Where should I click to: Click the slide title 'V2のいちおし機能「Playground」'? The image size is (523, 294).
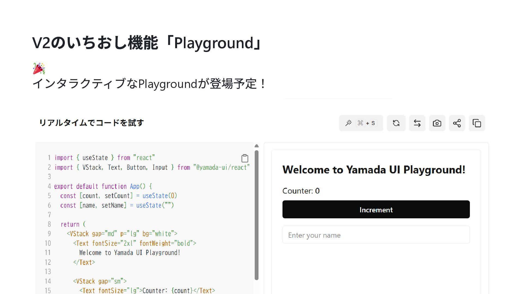(x=147, y=43)
